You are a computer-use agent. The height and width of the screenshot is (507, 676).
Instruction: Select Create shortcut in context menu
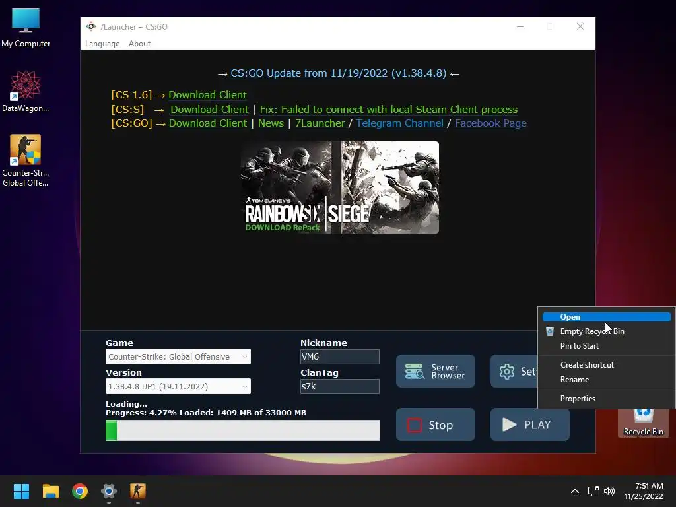pyautogui.click(x=607, y=364)
